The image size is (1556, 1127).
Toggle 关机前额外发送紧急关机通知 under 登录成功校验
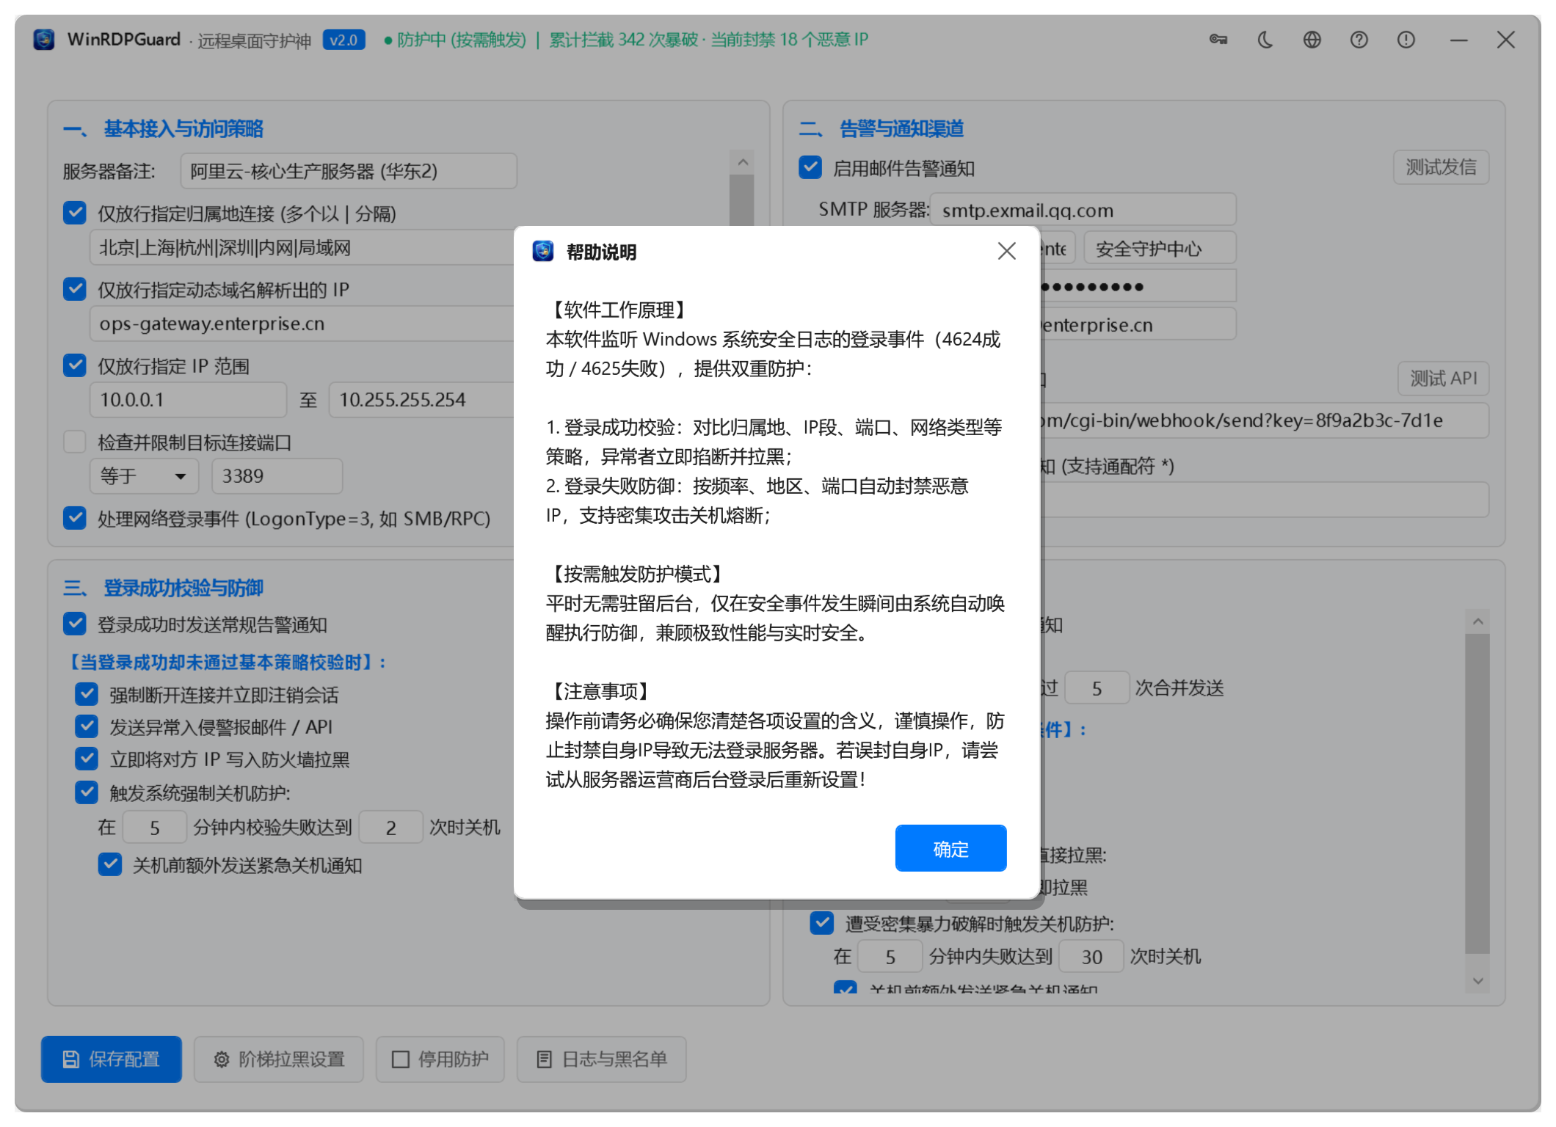click(110, 864)
